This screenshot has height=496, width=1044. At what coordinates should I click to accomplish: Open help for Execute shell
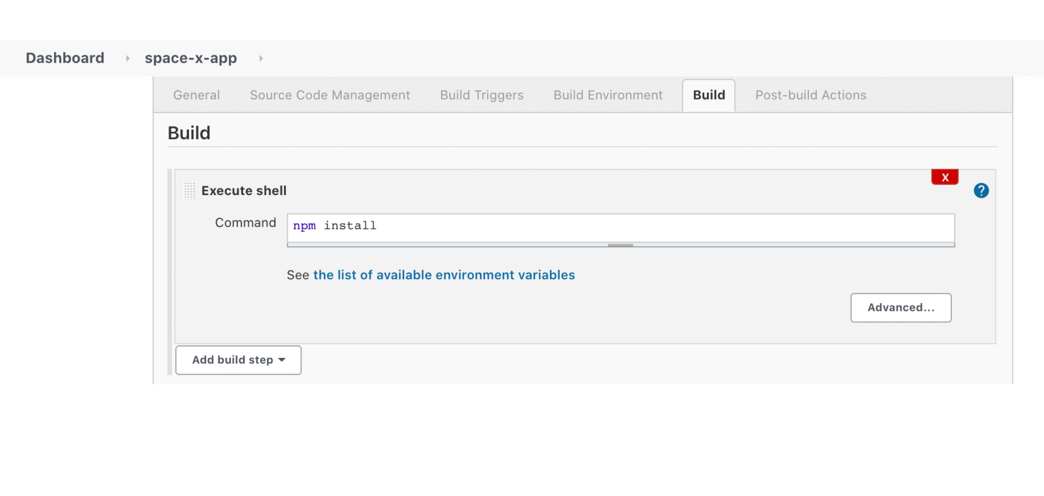pos(981,190)
